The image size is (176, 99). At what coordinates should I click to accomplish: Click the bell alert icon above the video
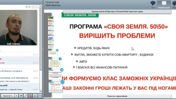click(x=26, y=7)
